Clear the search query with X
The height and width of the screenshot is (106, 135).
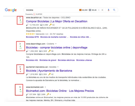coord(102,10)
